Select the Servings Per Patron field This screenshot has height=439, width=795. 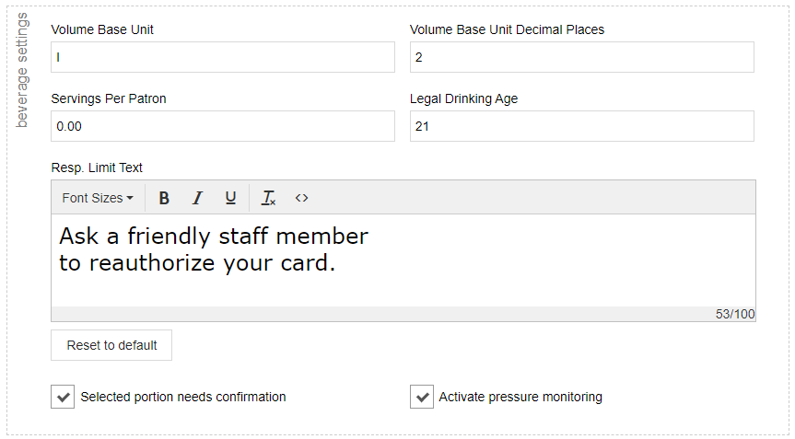[x=223, y=126]
